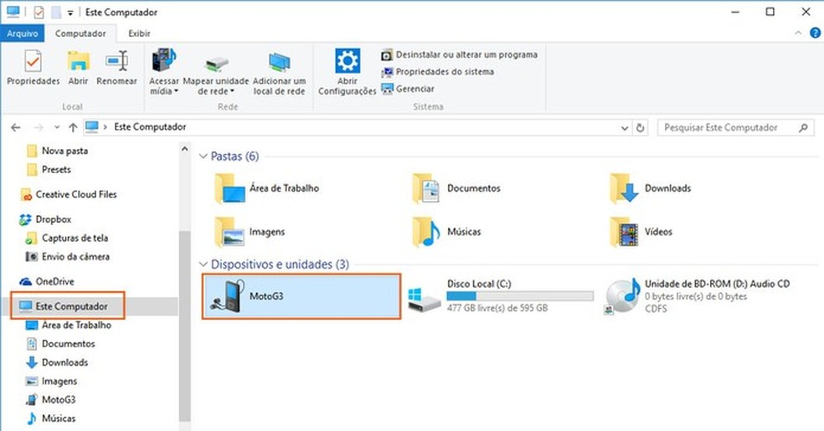Click the Up one level arrow

coord(73,127)
